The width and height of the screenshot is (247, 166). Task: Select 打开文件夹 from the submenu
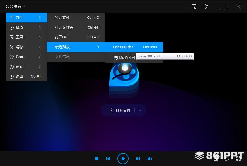click(76, 27)
